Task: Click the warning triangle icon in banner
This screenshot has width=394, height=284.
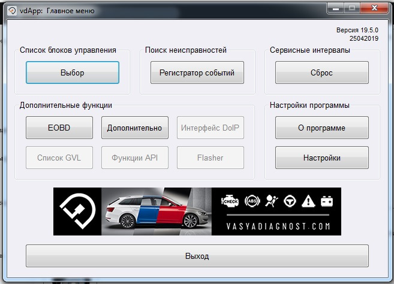Action: [x=308, y=201]
